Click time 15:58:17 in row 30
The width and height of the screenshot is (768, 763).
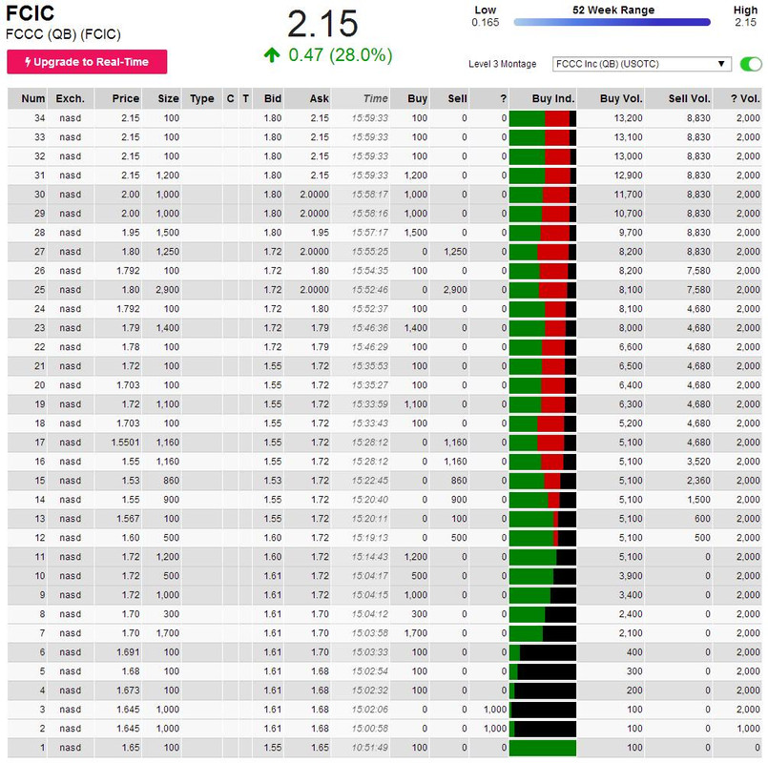(370, 195)
